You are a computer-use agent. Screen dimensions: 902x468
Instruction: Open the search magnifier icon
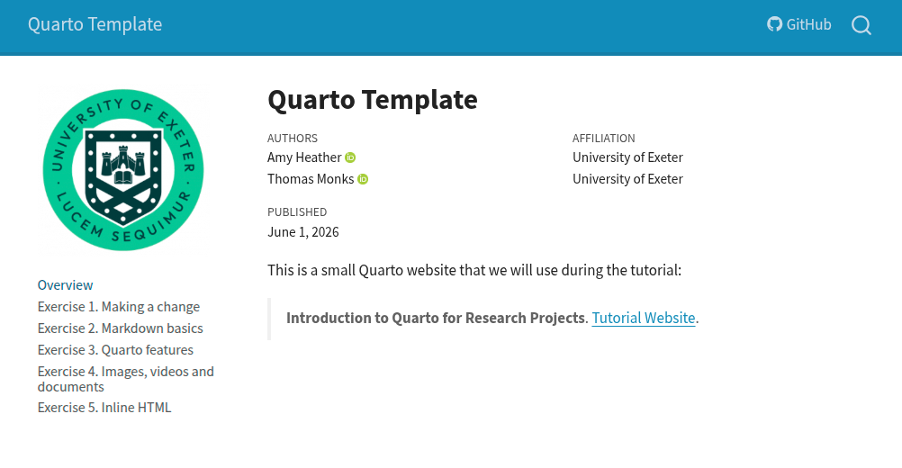point(861,24)
